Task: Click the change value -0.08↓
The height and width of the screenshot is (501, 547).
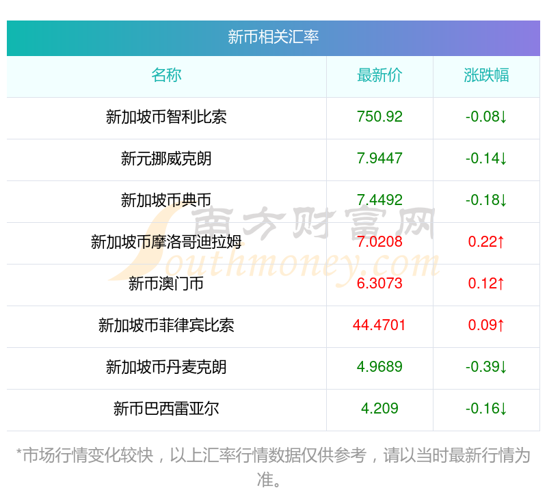Action: pos(486,116)
